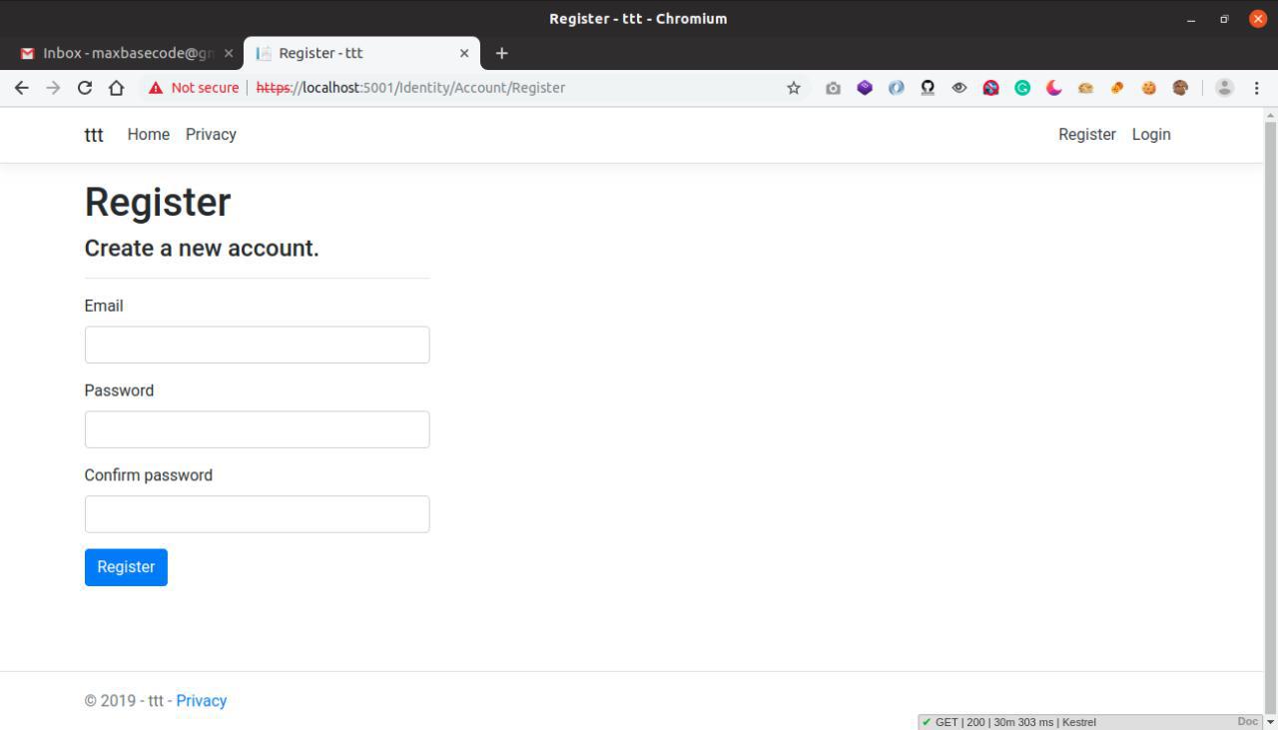This screenshot has width=1278, height=730.
Task: Click inside the Email input field
Action: (257, 345)
